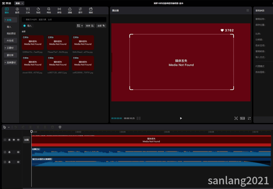
Task: Open the 16:9 aspect ratio selector
Action: [x=243, y=119]
